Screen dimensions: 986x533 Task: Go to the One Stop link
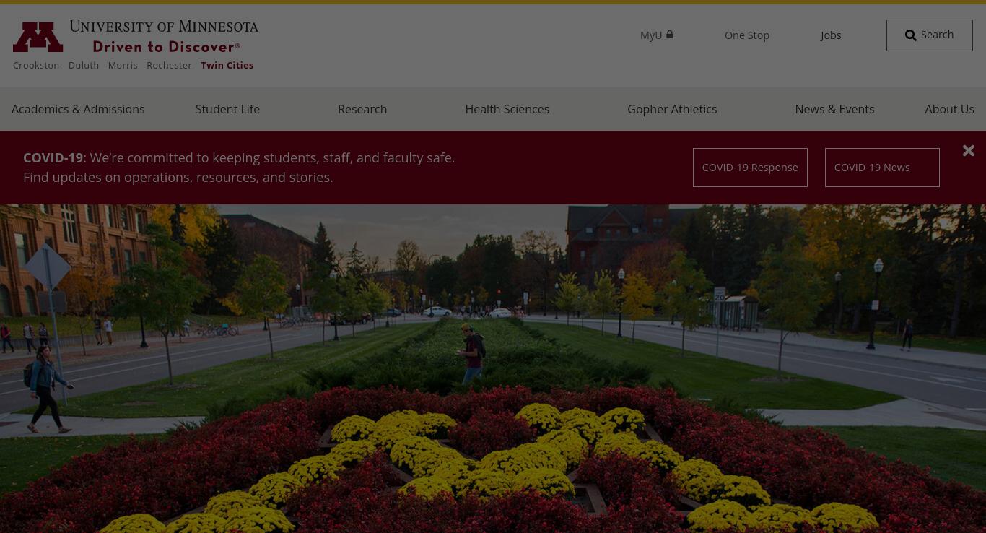coord(747,35)
